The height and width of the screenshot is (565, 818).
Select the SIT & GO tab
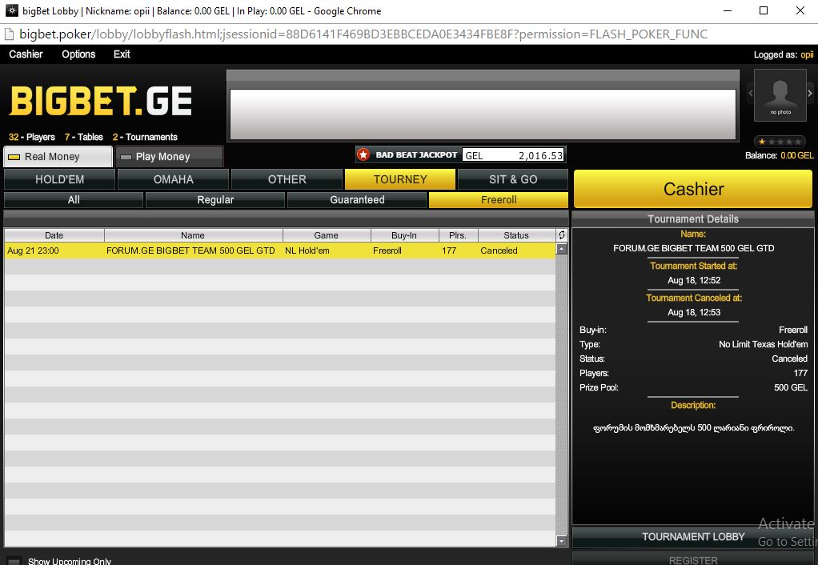pyautogui.click(x=513, y=179)
